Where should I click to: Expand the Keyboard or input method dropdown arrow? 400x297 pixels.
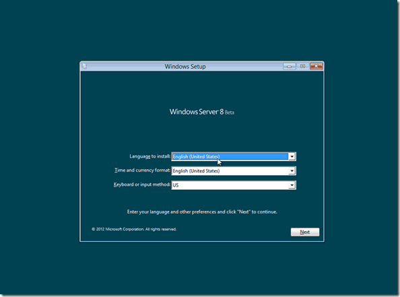292,185
